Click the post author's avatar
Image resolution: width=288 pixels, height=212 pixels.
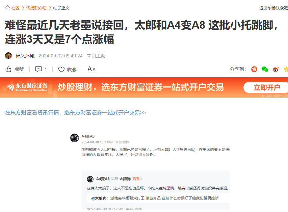tap(8, 56)
